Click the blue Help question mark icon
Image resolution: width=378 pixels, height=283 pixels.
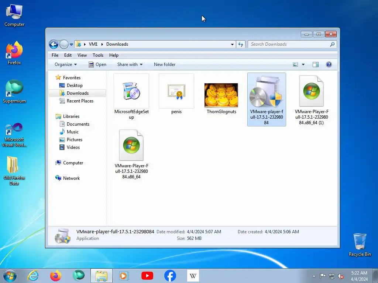[x=329, y=64]
